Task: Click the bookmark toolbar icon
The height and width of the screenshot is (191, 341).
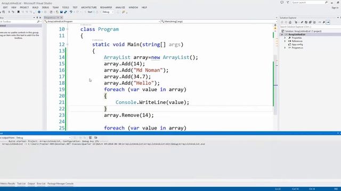Action: (x=19, y=12)
